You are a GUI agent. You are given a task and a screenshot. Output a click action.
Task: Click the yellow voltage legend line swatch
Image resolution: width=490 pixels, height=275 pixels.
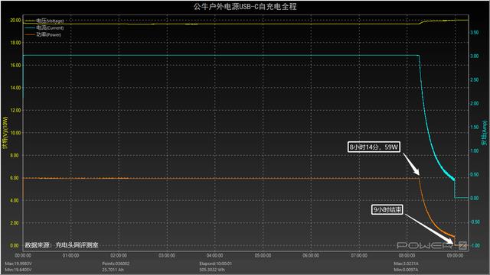[x=30, y=21]
